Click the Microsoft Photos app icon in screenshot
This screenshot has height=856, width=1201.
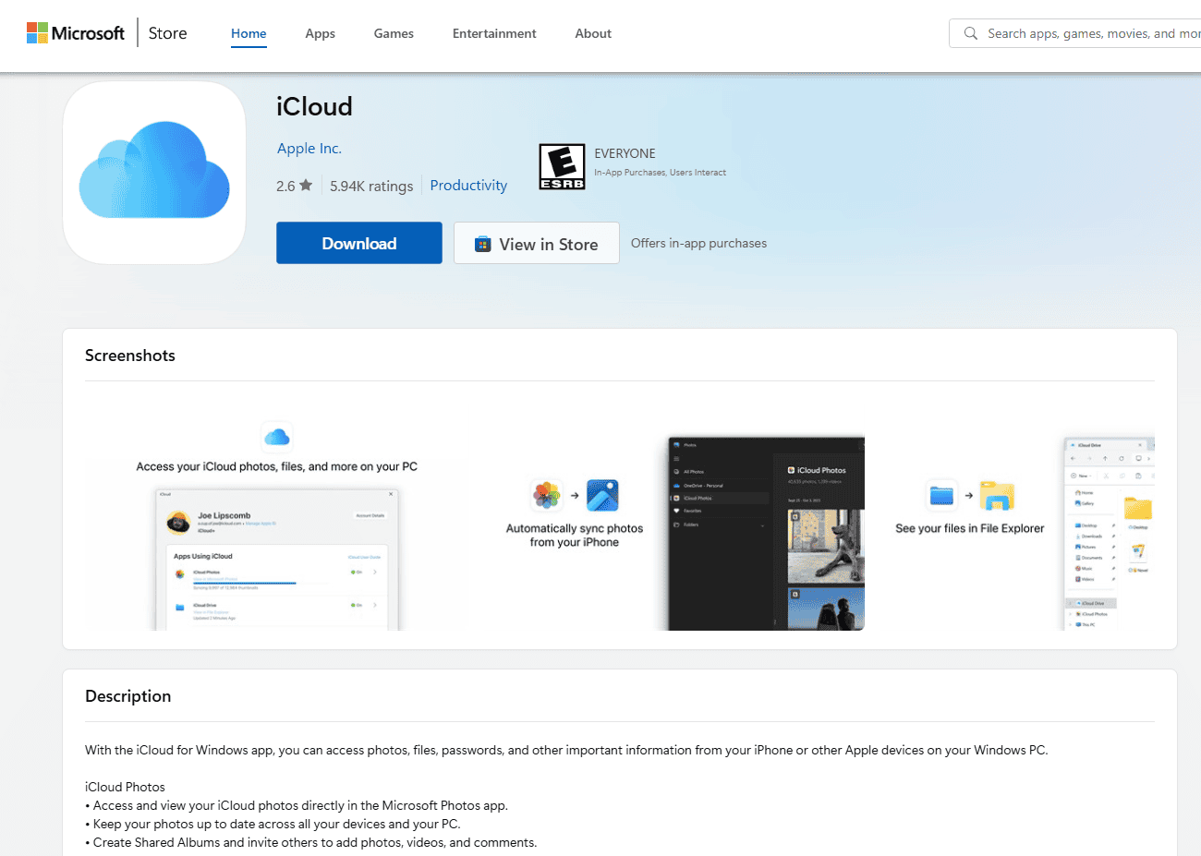click(602, 496)
